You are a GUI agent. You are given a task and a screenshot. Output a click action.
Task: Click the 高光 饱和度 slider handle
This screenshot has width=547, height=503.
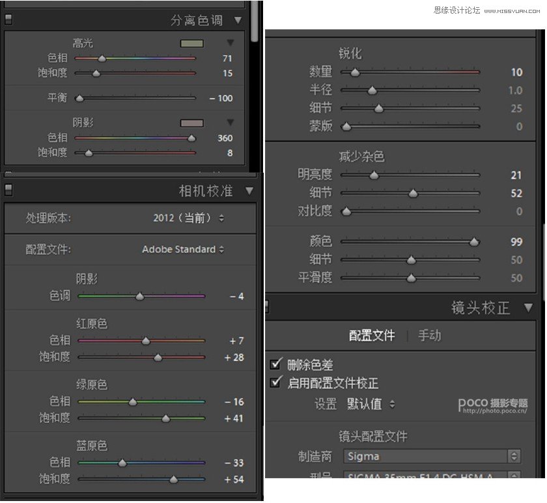[x=96, y=74]
